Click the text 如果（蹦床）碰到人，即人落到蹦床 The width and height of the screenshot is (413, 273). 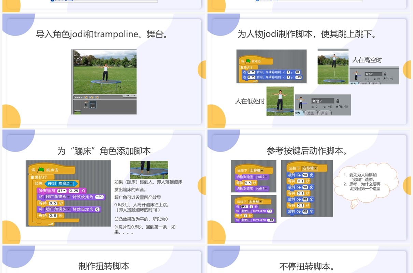[148, 182]
